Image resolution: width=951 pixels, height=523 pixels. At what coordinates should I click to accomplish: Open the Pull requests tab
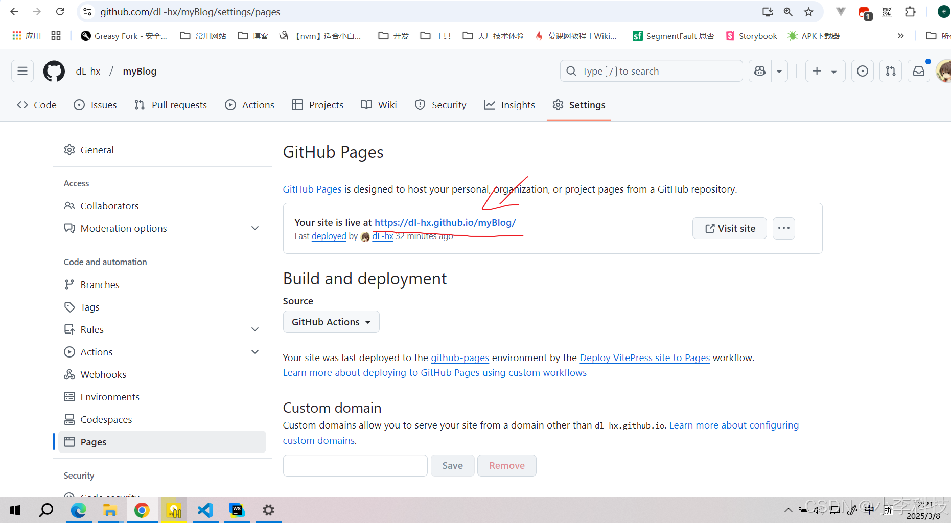[171, 105]
